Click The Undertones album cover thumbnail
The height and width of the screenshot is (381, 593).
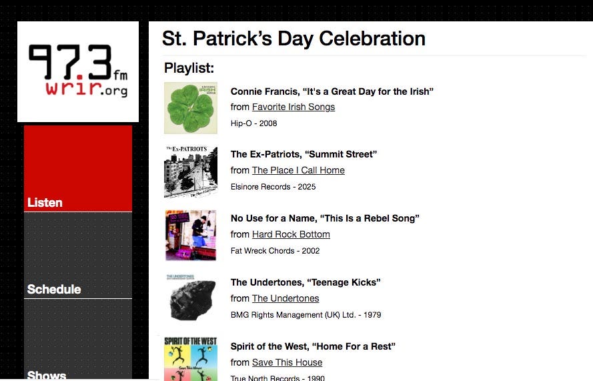pyautogui.click(x=191, y=298)
